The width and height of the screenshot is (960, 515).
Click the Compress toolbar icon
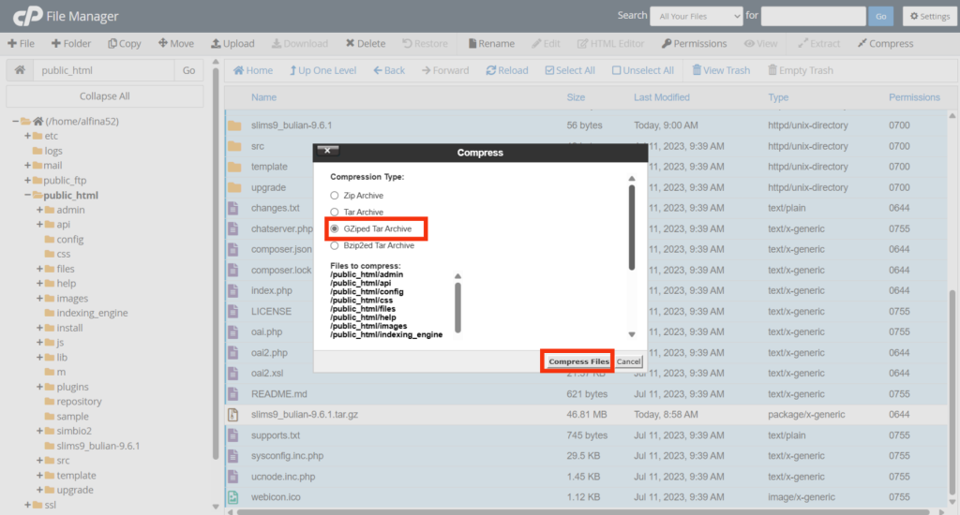862,43
